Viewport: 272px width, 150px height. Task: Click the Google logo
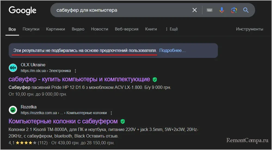(22, 10)
